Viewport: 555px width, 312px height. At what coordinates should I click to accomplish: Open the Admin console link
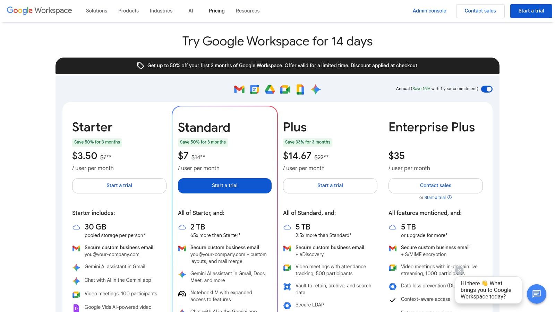click(x=429, y=11)
